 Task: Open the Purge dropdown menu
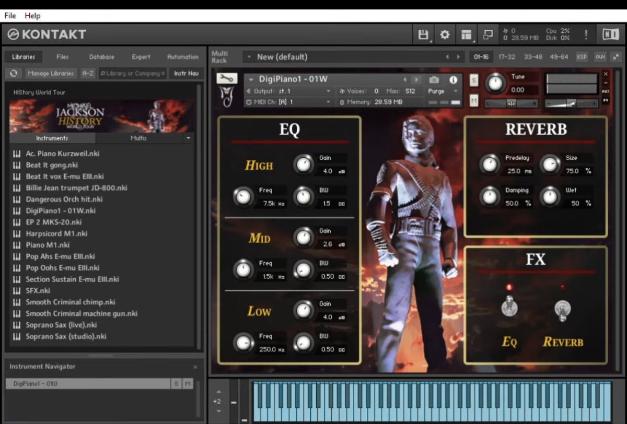click(443, 91)
